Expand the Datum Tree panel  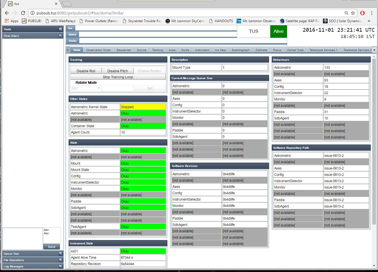(61, 254)
